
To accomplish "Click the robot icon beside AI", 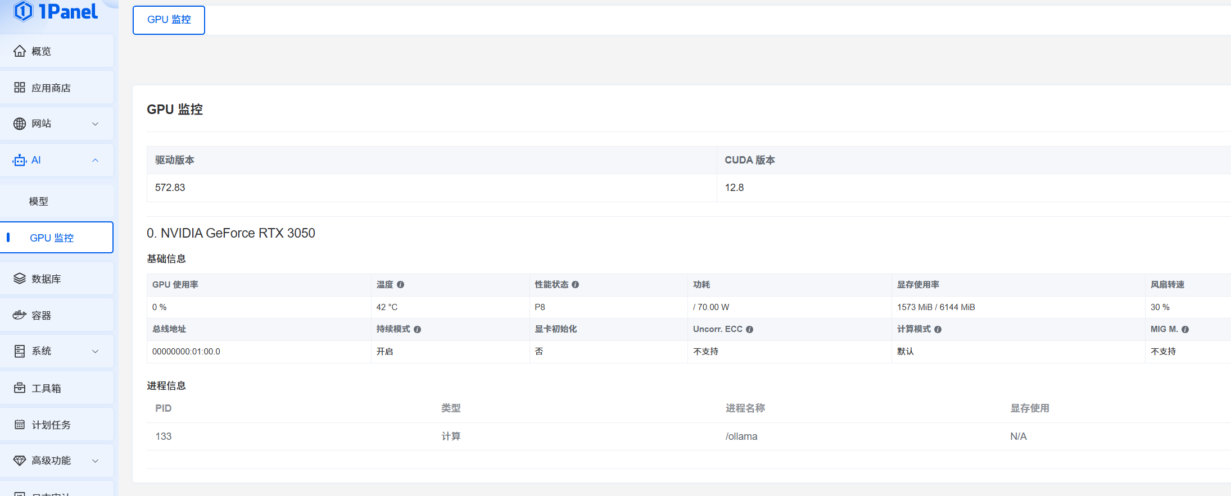I will (20, 160).
